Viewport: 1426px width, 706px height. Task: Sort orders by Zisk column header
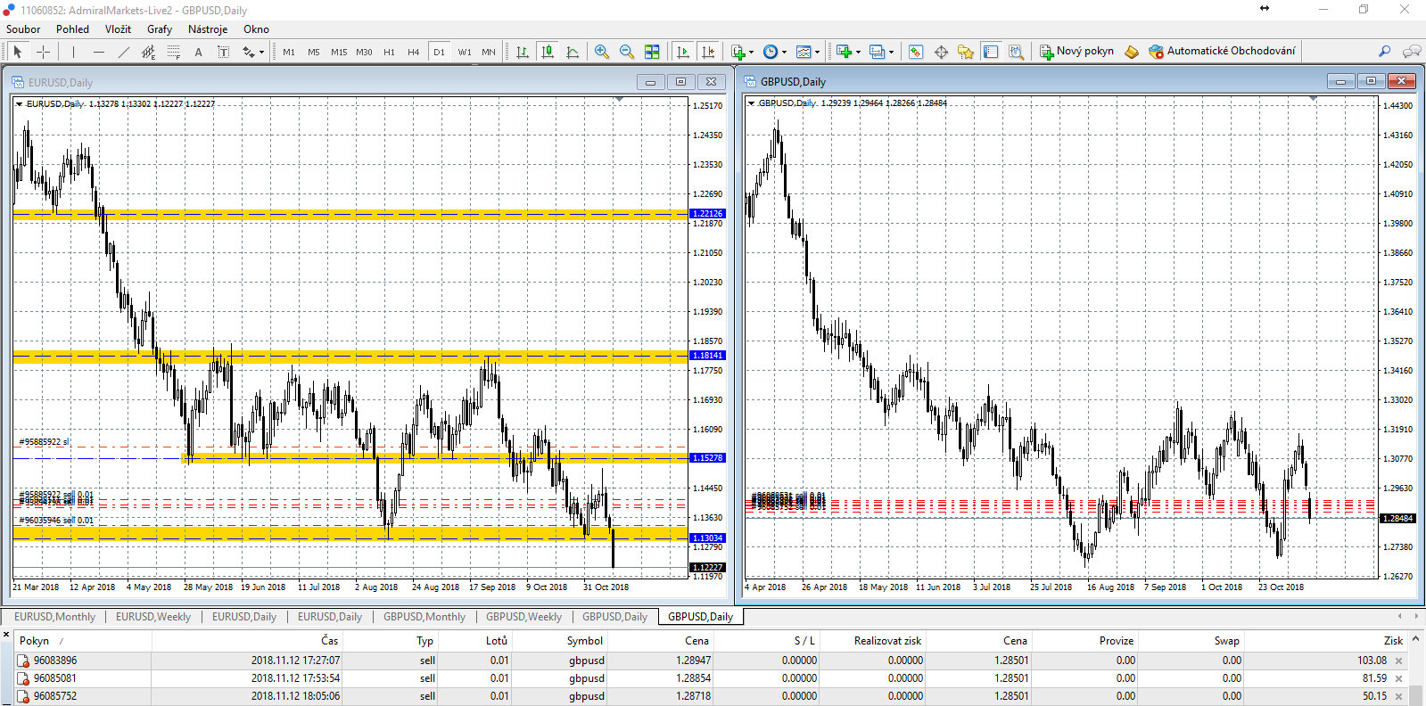(1324, 641)
